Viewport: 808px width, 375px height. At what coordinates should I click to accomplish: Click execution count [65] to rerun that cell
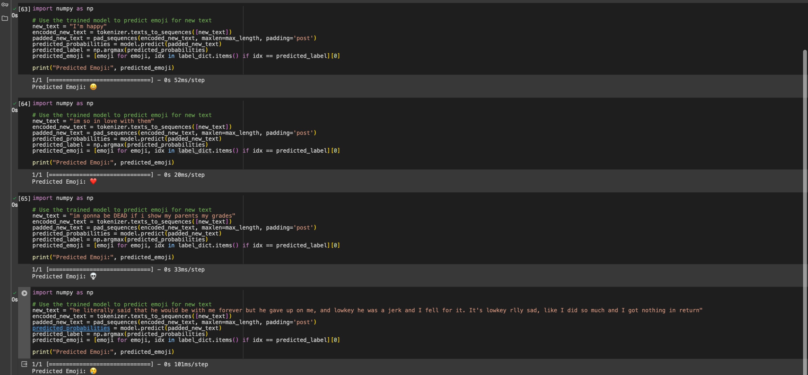(x=24, y=198)
